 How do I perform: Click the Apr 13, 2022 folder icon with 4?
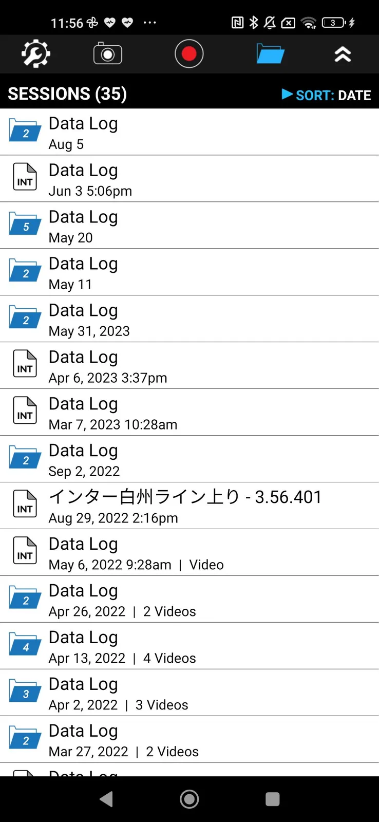(25, 645)
